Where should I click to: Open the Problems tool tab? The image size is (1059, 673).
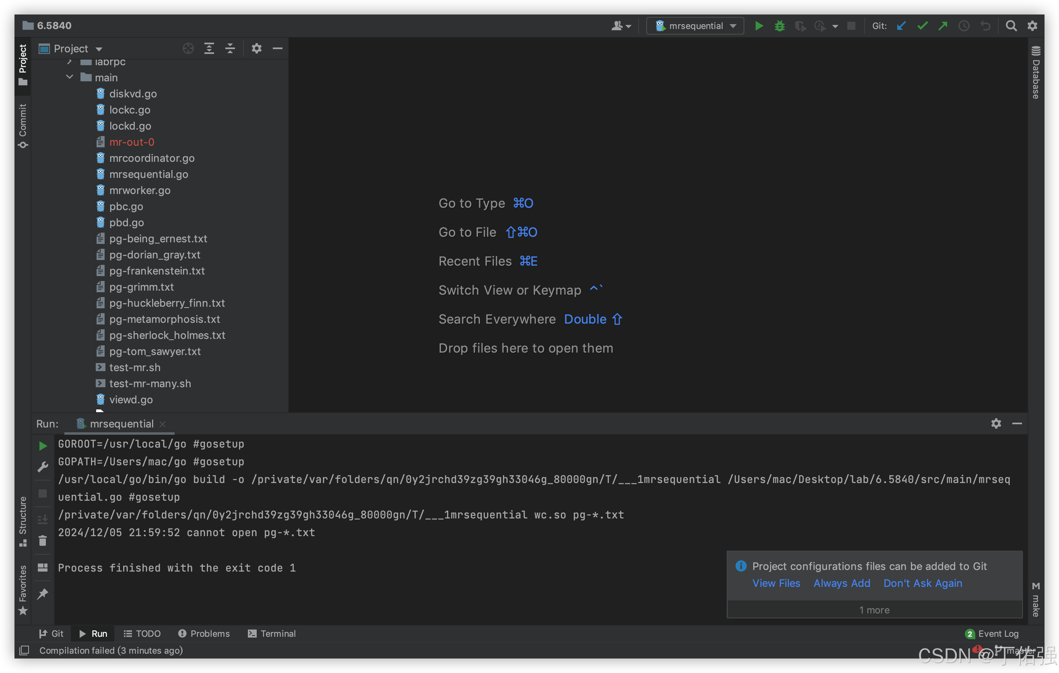[204, 634]
